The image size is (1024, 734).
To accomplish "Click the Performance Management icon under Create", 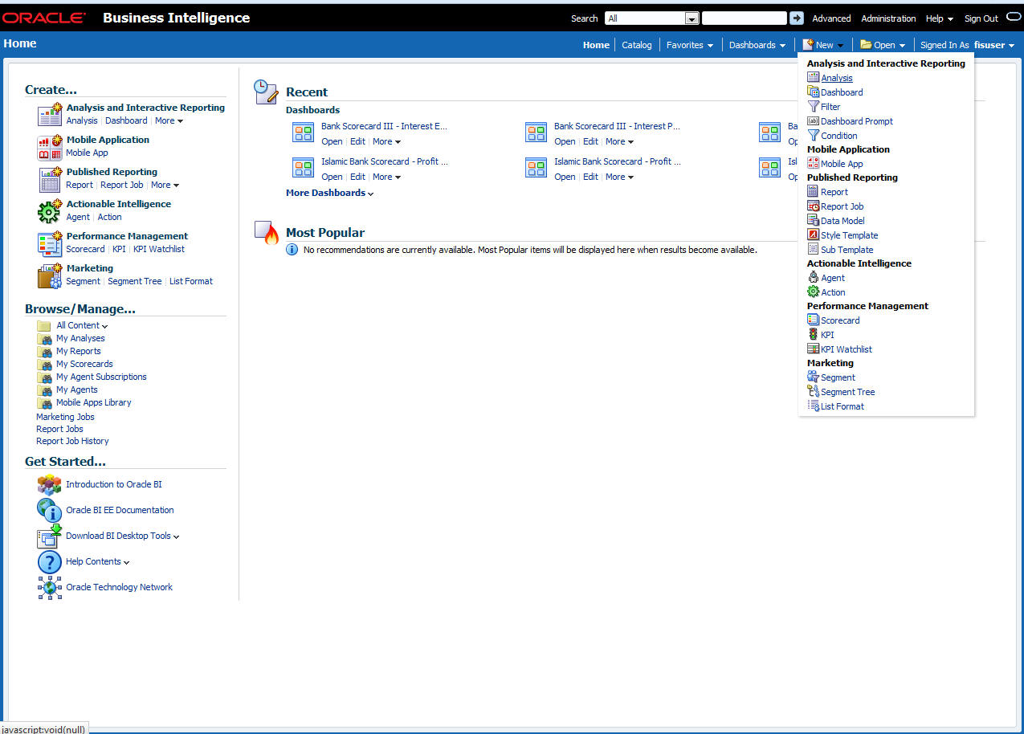I will point(50,243).
